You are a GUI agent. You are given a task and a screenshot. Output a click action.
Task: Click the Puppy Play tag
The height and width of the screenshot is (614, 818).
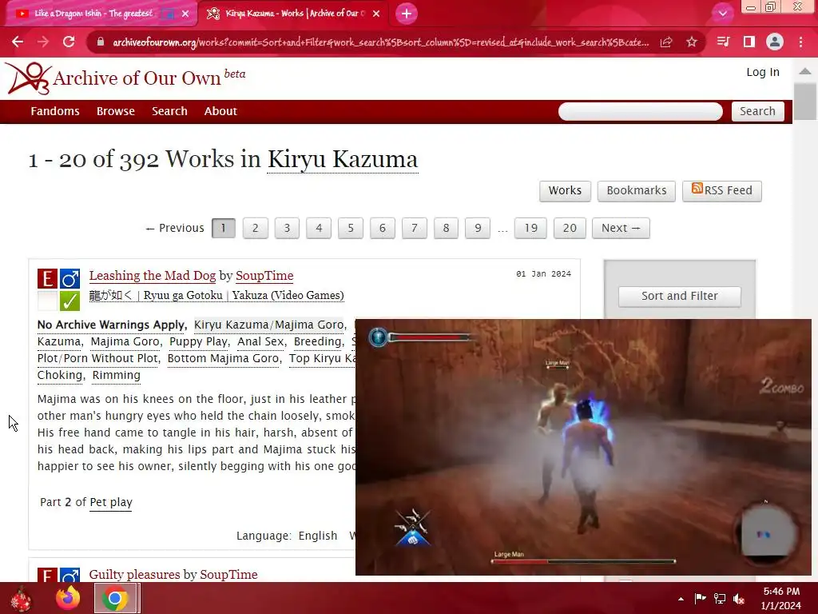[x=198, y=341]
